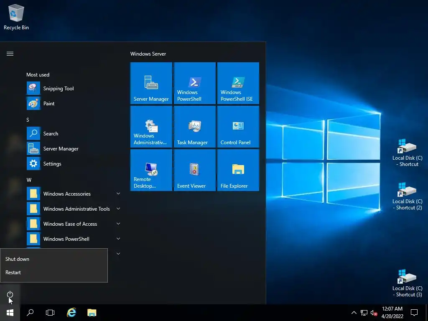Open the File Explorer tile
Viewport: 428px width, 321px height.
click(238, 170)
